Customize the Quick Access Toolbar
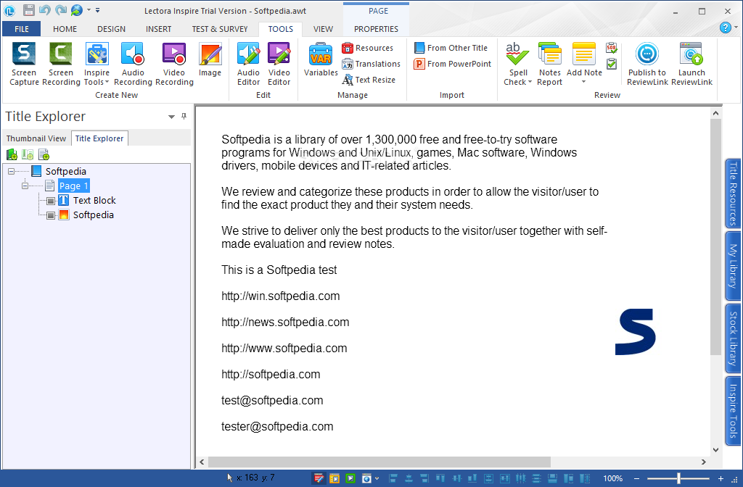Screen dimensions: 743x487 97,10
